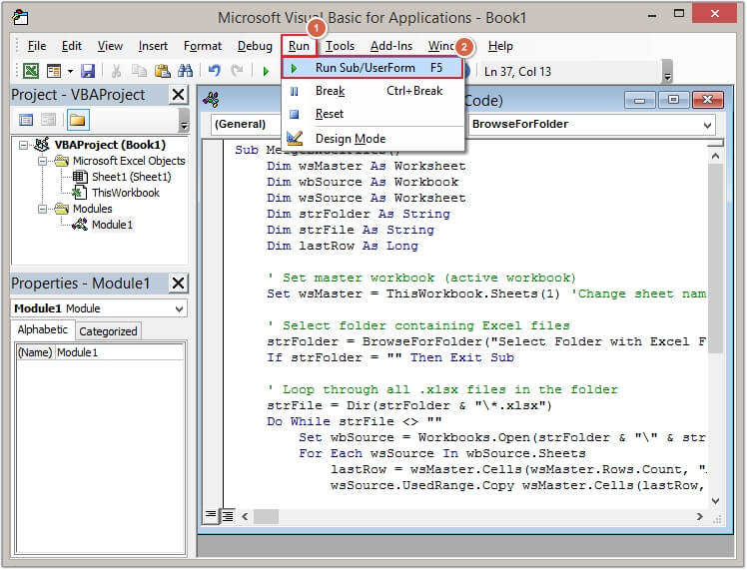Toggle Folders view in the Project panel
Screen dimensions: 747x570
click(x=78, y=120)
